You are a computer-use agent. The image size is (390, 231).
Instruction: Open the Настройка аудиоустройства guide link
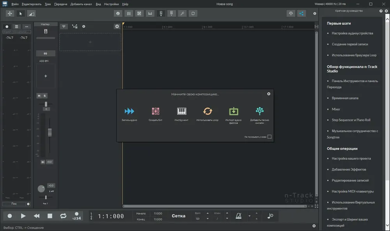coord(352,33)
